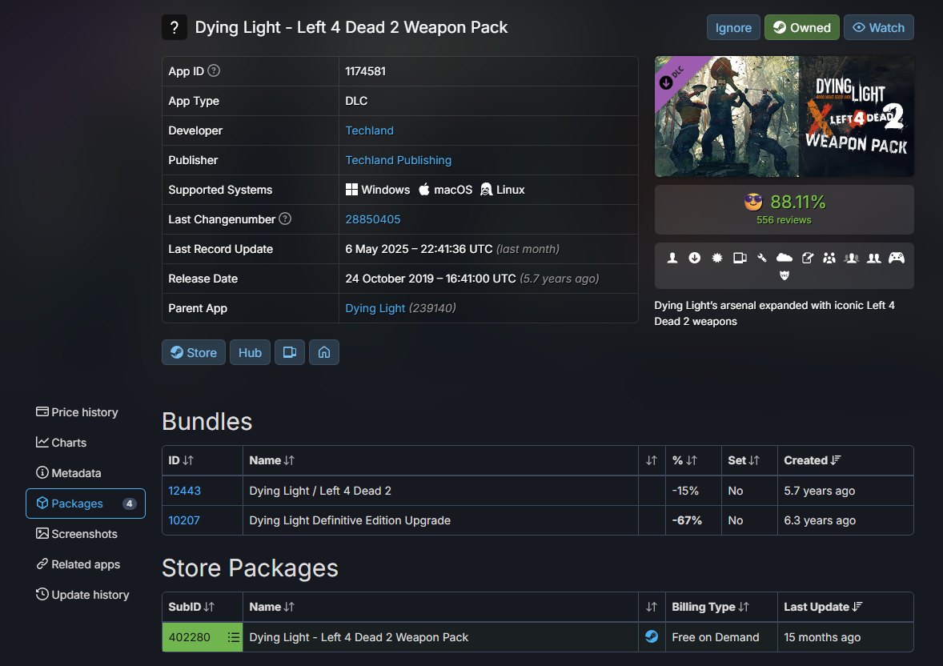Click the Workshop wrench feature icon
943x666 pixels.
762,258
